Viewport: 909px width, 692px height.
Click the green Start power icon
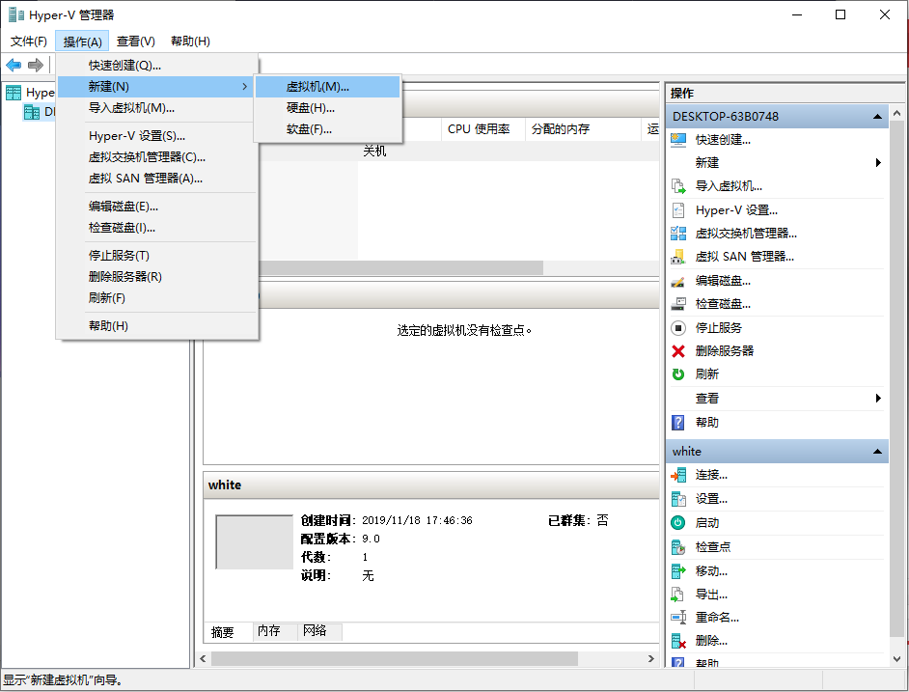click(678, 523)
